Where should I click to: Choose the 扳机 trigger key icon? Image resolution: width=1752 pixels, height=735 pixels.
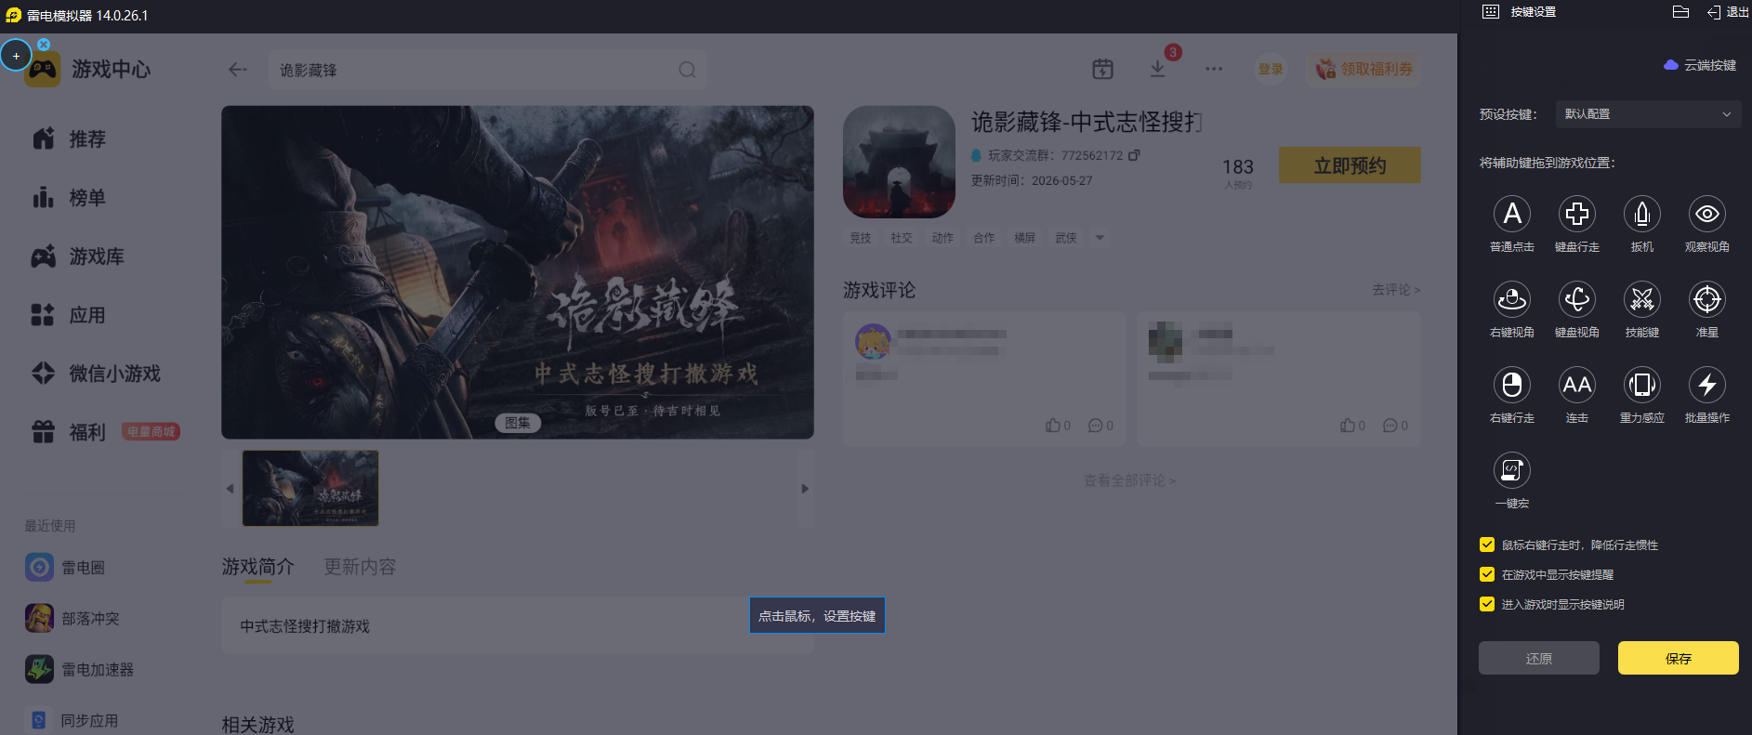pos(1642,214)
